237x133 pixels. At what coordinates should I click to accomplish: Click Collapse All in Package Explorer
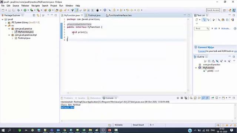34,16
